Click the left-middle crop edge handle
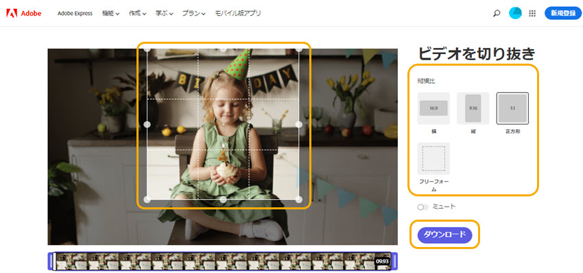Viewport: 583px width, 273px height. click(x=147, y=125)
